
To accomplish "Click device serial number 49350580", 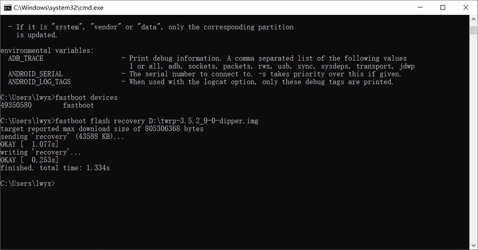I will click(16, 106).
